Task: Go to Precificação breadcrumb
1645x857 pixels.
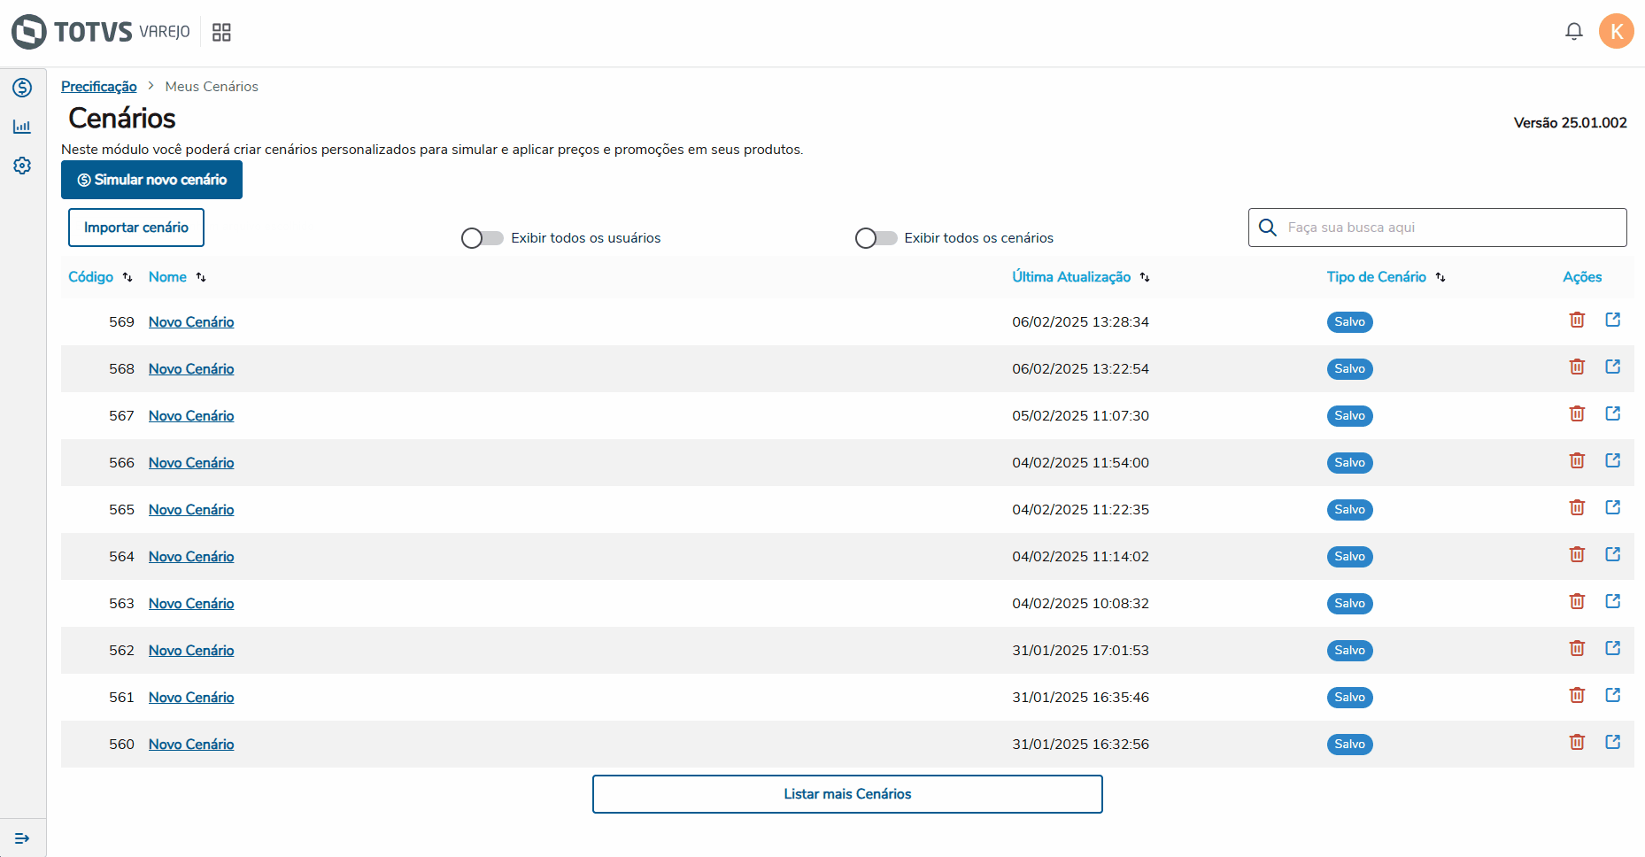Action: point(98,87)
